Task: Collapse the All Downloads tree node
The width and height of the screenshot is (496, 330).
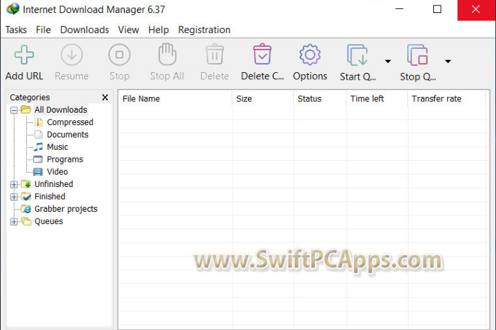Action: tap(14, 110)
